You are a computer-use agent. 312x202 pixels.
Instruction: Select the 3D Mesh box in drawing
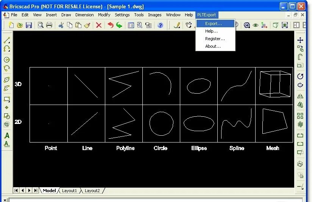[275, 84]
